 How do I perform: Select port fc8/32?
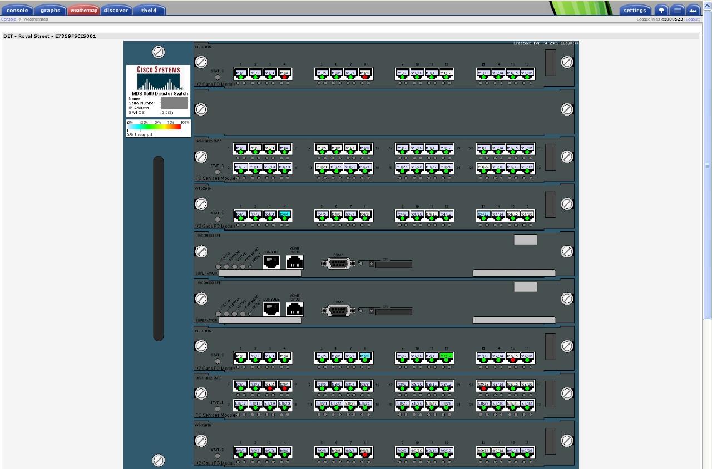[527, 405]
